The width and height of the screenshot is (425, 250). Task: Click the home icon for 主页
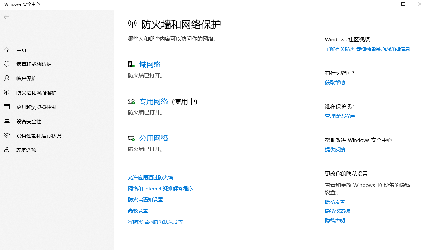click(x=7, y=50)
